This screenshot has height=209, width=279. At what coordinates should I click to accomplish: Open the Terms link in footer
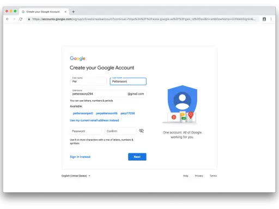213,176
